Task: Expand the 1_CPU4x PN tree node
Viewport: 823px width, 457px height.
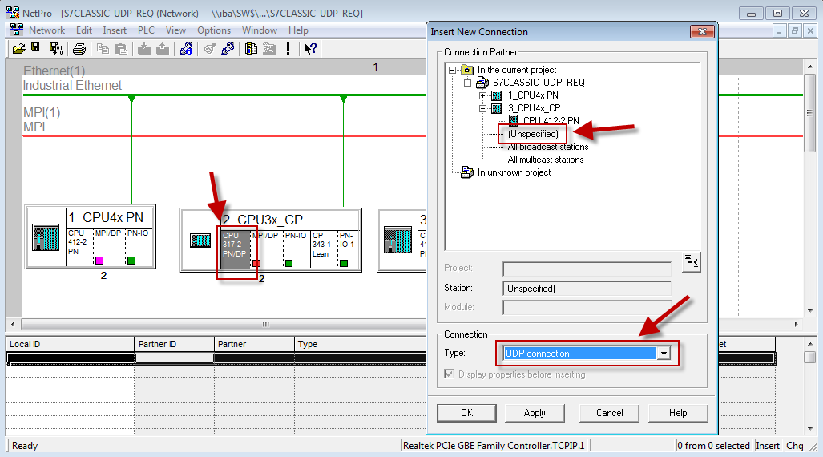Action: [x=483, y=95]
